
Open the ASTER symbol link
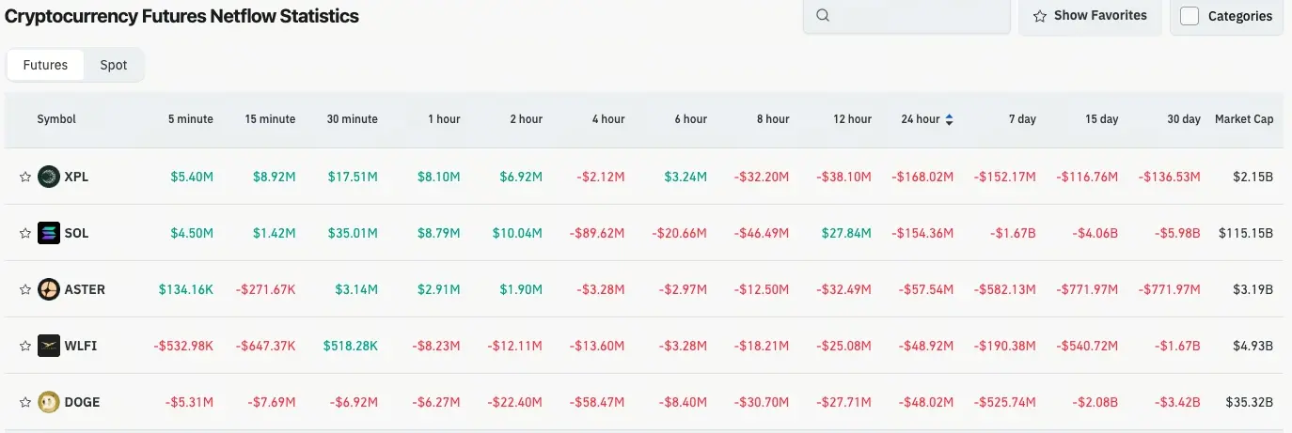click(x=85, y=289)
